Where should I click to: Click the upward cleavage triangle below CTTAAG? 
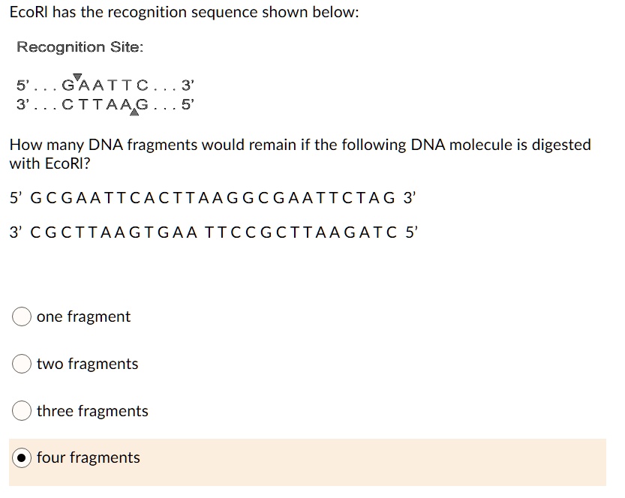134,112
